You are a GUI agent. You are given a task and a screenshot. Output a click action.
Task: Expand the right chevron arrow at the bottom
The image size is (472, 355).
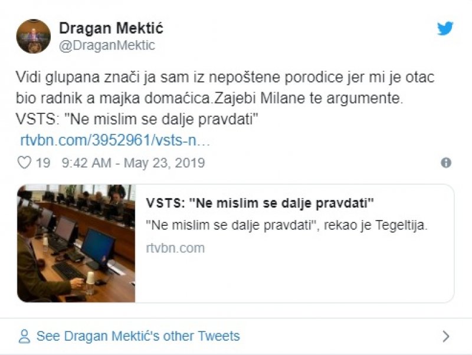(x=446, y=337)
